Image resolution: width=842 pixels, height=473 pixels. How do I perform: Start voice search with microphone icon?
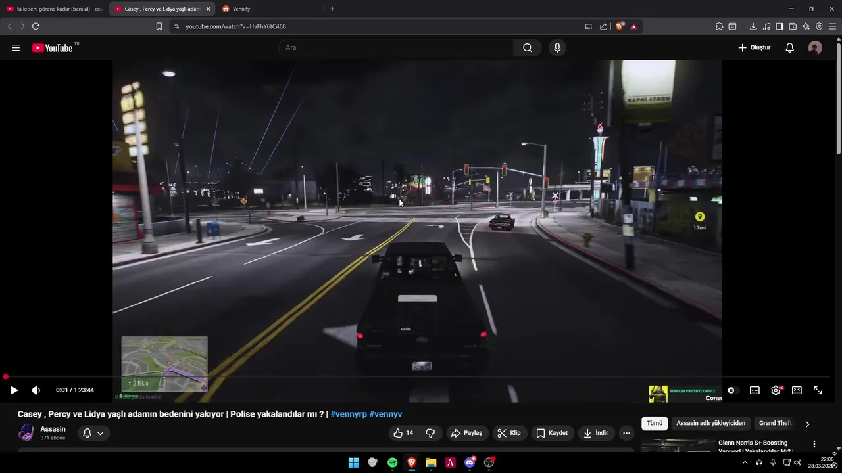click(x=557, y=48)
